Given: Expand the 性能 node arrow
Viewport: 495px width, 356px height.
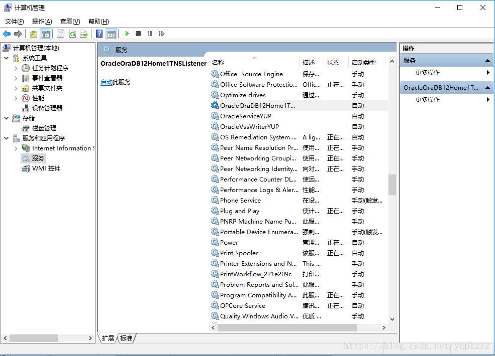Looking at the screenshot, I should point(16,98).
